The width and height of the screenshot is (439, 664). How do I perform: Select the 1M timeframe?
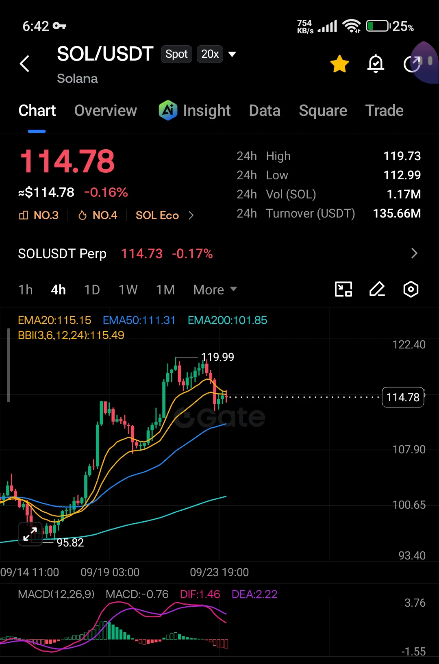[x=165, y=290]
